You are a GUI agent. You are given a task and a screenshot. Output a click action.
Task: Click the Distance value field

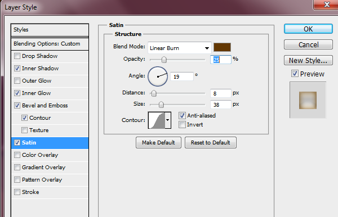click(220, 93)
